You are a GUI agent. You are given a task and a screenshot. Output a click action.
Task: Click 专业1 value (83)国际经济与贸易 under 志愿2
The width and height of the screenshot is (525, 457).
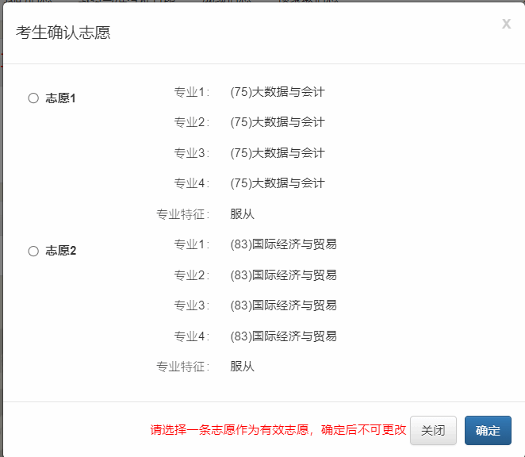[x=283, y=244]
